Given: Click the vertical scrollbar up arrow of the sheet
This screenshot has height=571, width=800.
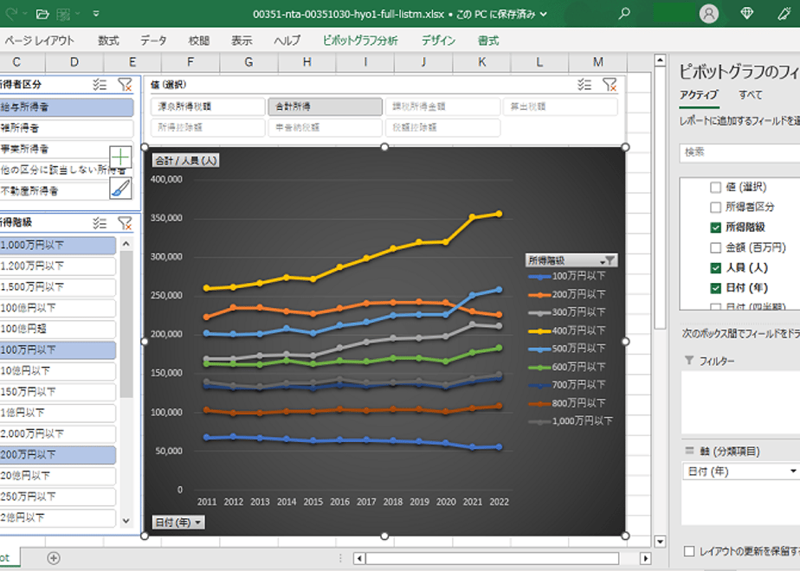Looking at the screenshot, I should (x=660, y=61).
